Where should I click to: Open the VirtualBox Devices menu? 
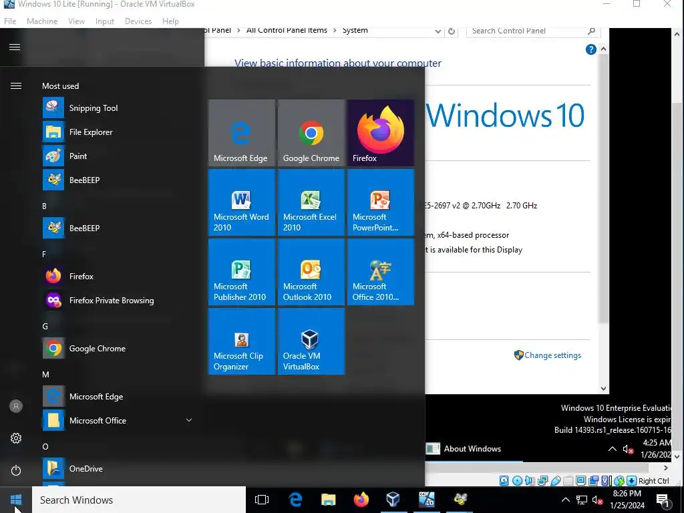138,21
